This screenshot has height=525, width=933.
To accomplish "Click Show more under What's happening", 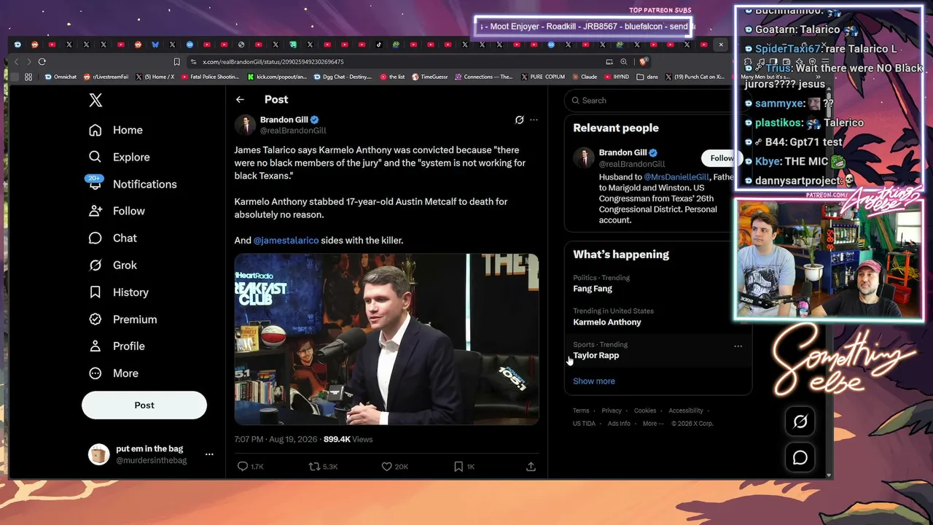I will click(x=593, y=381).
